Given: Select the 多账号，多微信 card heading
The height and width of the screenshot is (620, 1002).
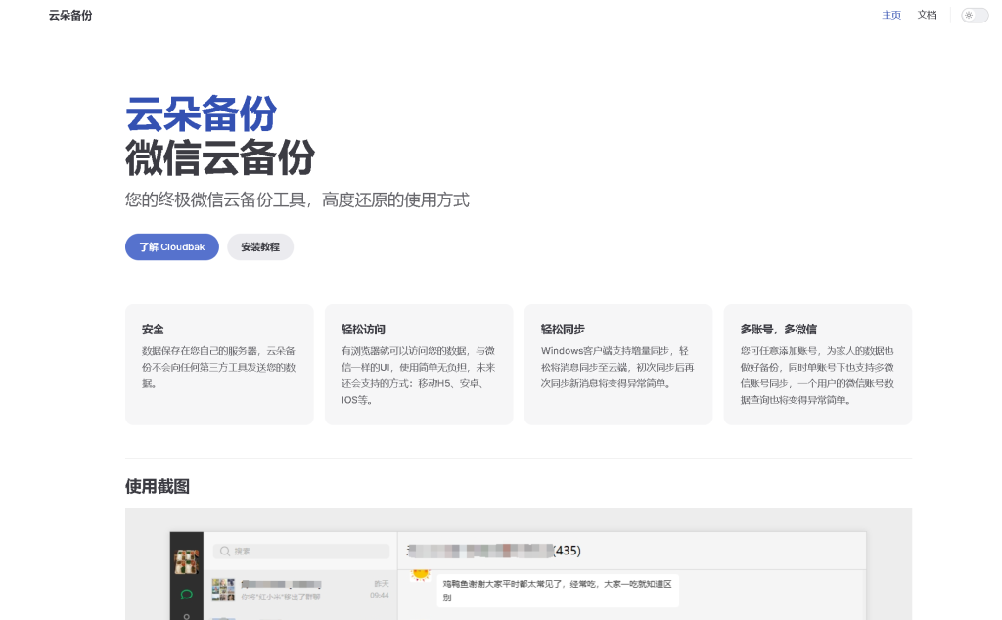Looking at the screenshot, I should tap(778, 330).
